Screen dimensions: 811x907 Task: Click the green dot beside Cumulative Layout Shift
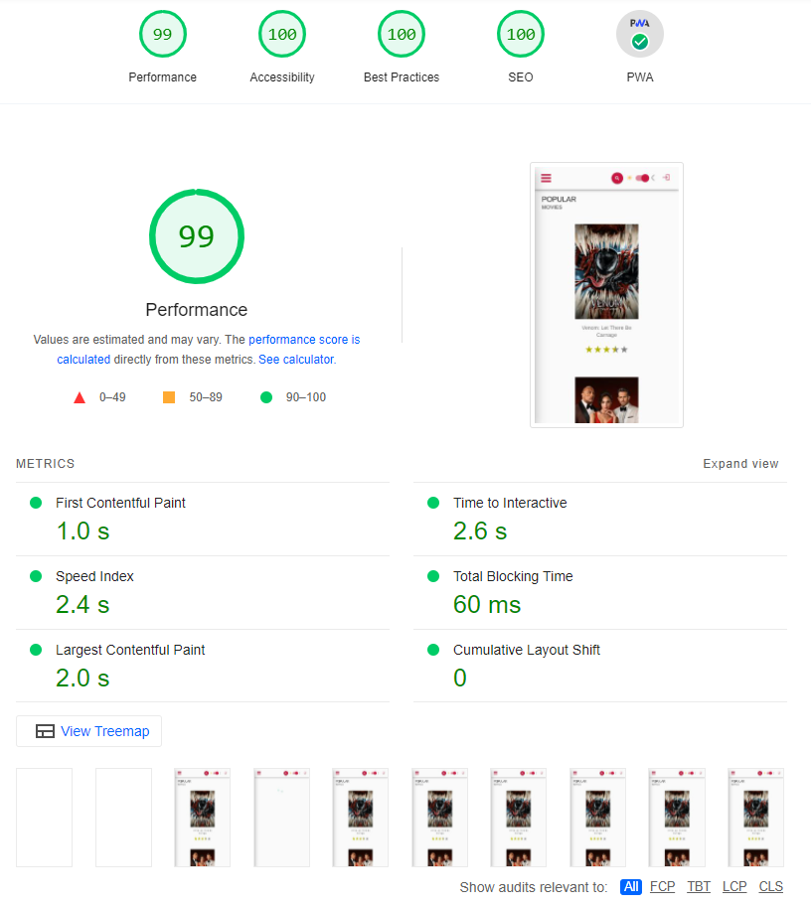[x=432, y=650]
